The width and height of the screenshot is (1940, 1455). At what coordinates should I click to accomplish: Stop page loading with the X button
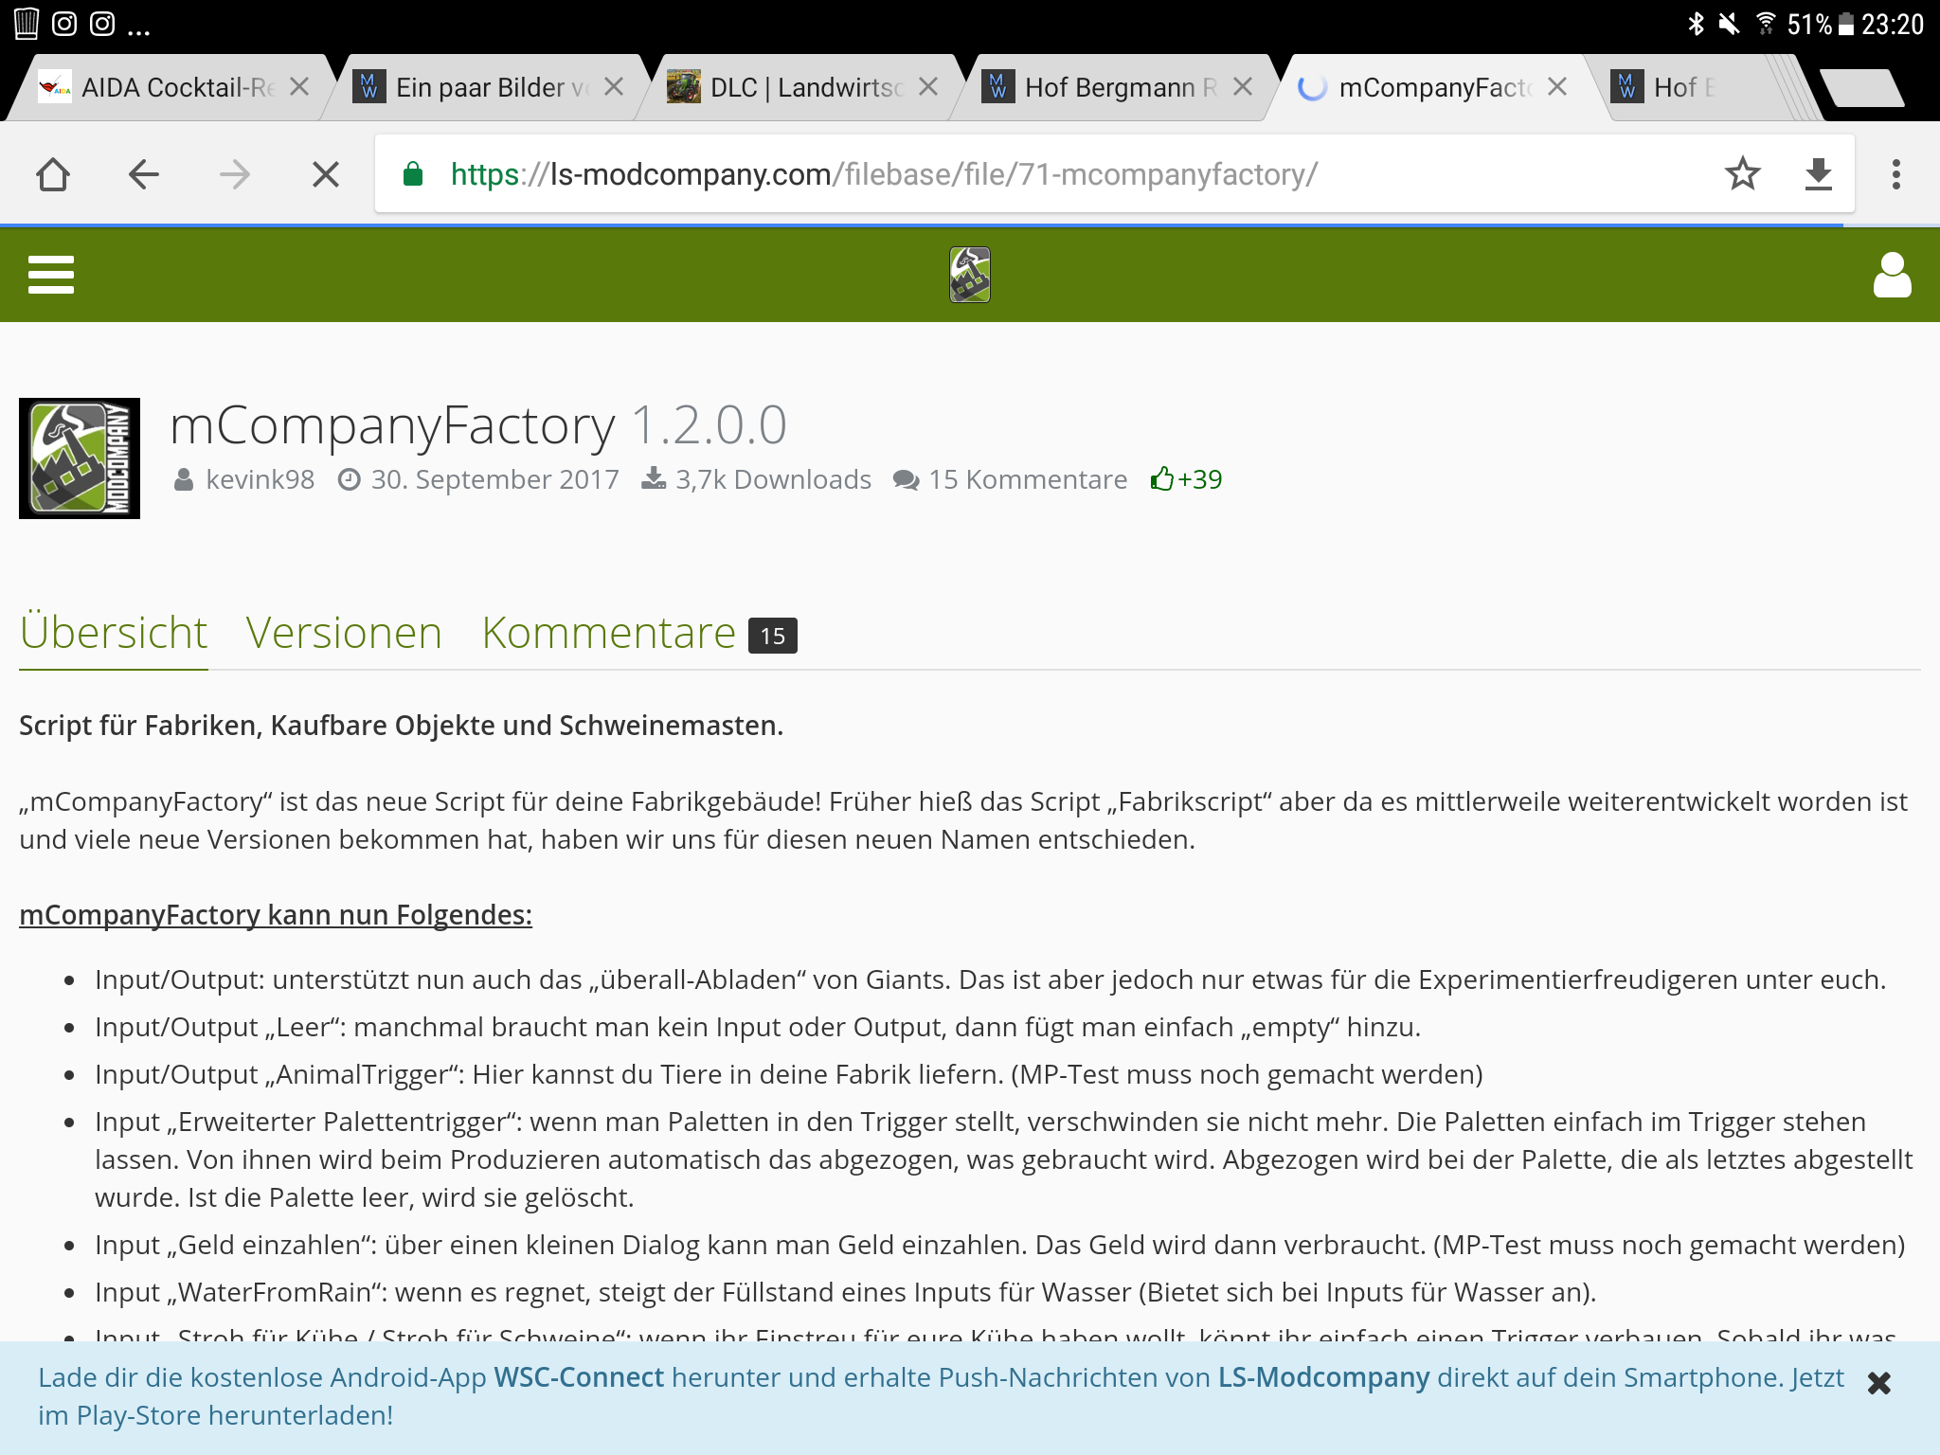tap(325, 174)
